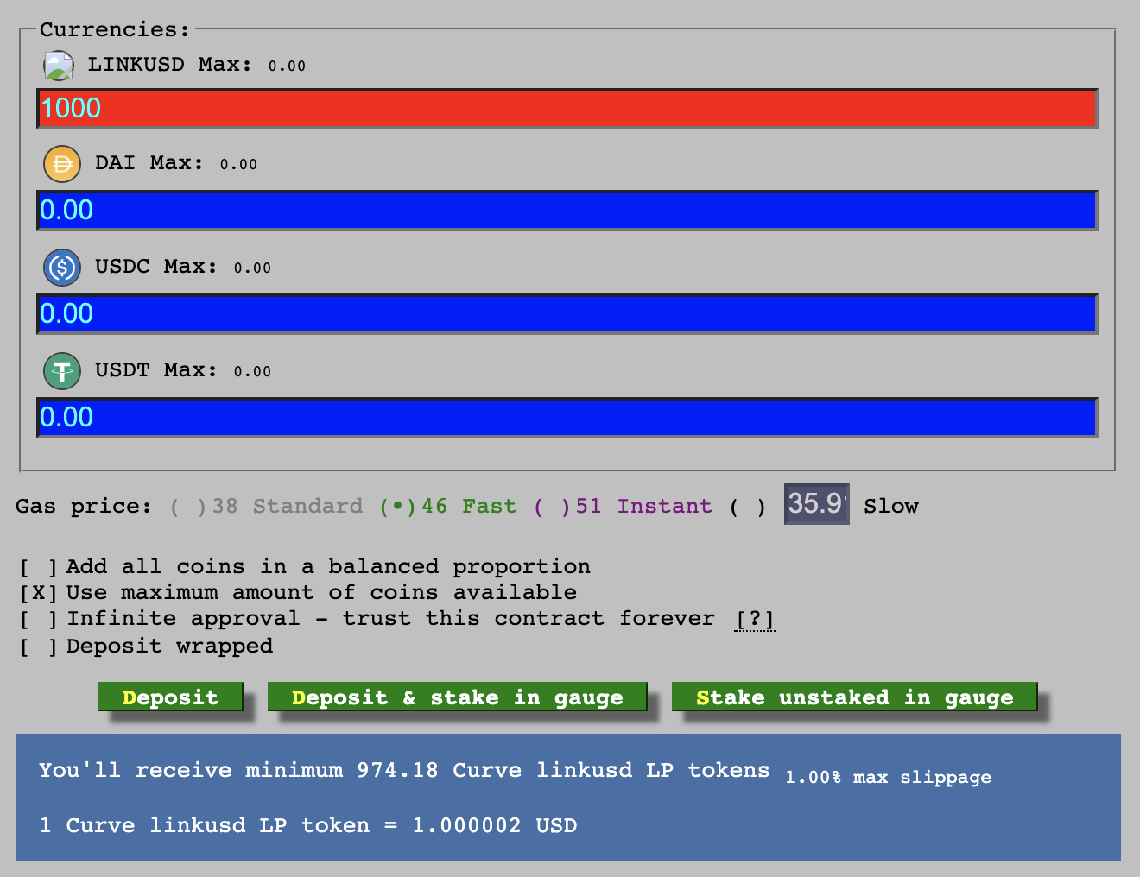
Task: Focus the LINKUSD amount field showing 1000
Action: tap(567, 109)
